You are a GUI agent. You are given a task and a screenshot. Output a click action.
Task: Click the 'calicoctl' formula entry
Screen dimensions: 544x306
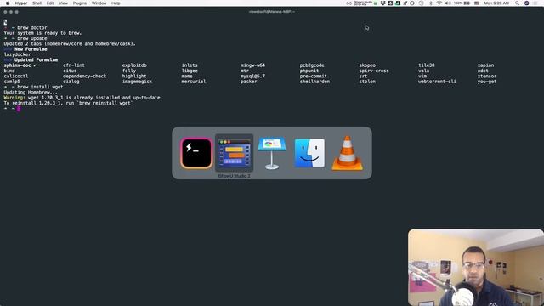(16, 76)
